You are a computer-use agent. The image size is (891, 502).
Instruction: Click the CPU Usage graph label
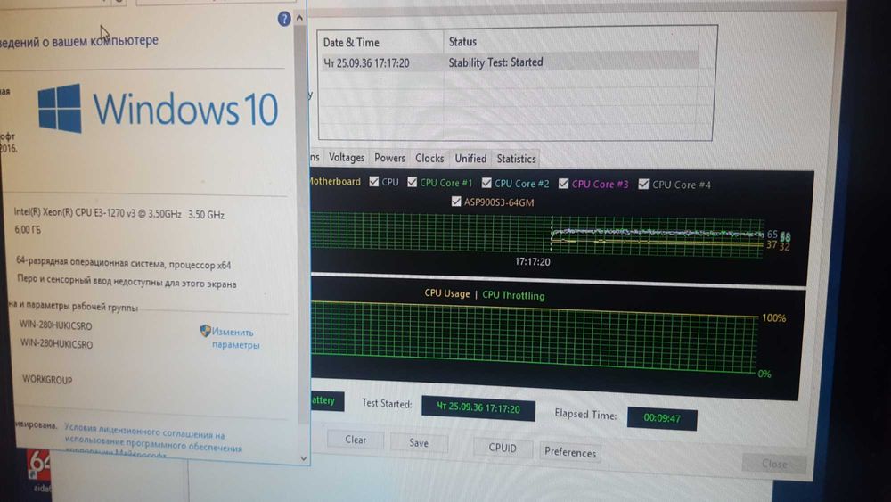click(446, 293)
